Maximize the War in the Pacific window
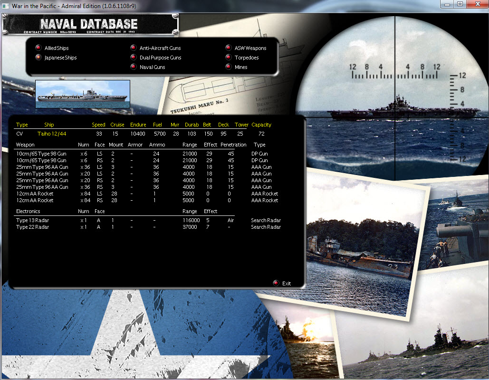The height and width of the screenshot is (380, 489). 460,4
